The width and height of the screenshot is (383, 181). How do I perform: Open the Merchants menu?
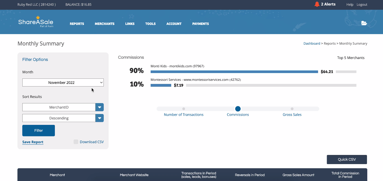[105, 24]
